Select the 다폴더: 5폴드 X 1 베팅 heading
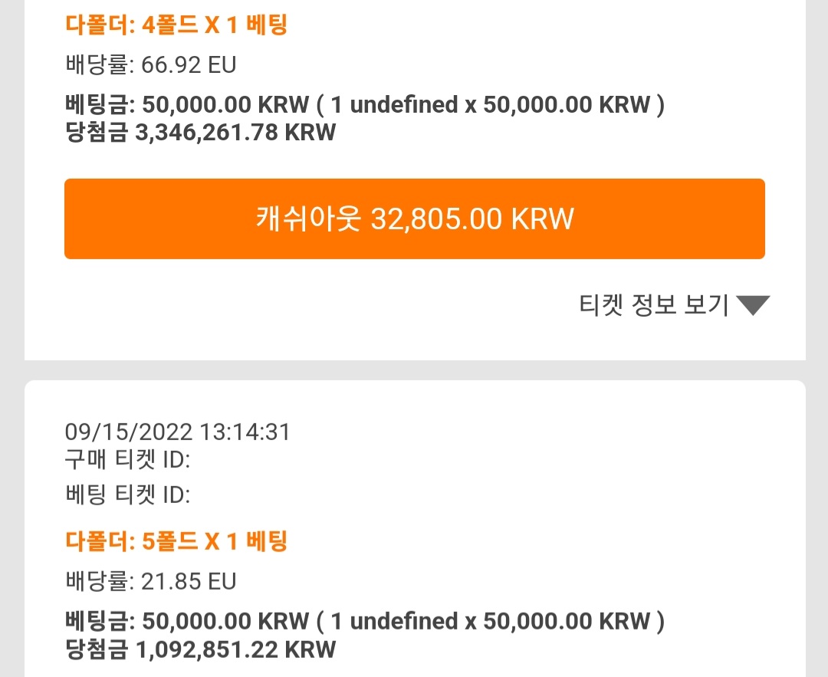 tap(176, 541)
